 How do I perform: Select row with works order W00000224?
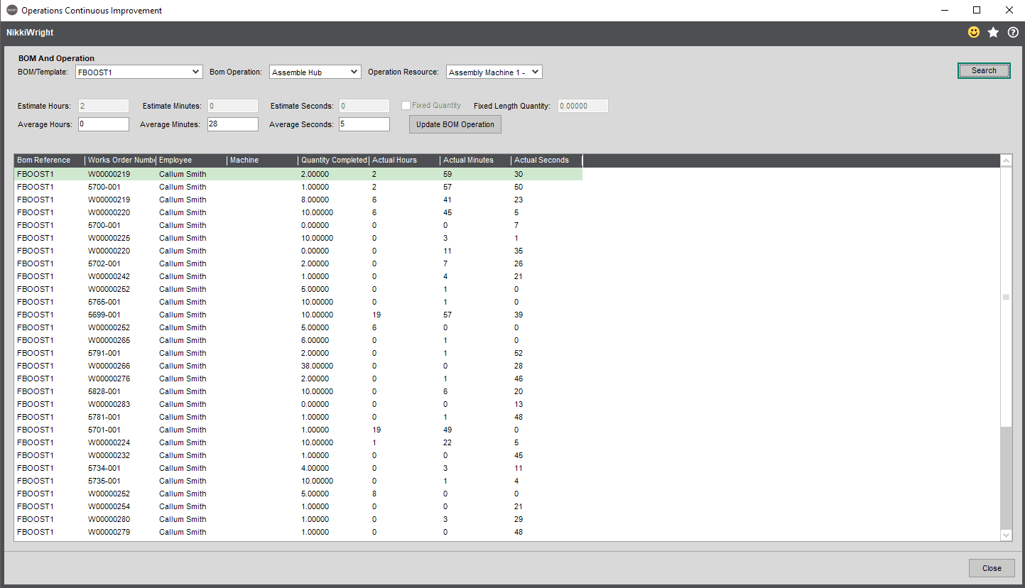pyautogui.click(x=298, y=442)
